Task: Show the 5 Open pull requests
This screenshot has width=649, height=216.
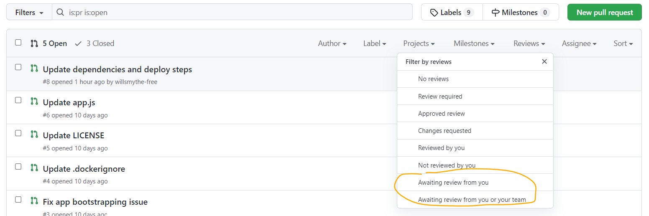Action: (x=49, y=43)
